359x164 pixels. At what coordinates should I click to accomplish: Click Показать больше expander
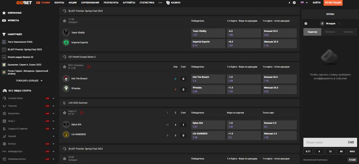click(29, 81)
